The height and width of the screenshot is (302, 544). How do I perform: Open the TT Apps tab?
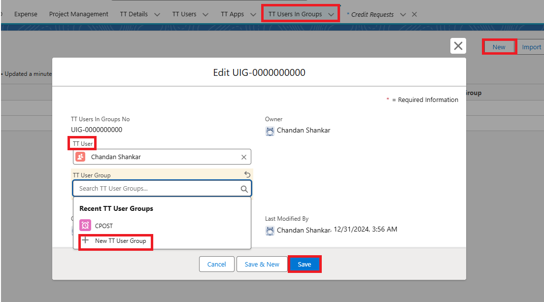tap(233, 14)
